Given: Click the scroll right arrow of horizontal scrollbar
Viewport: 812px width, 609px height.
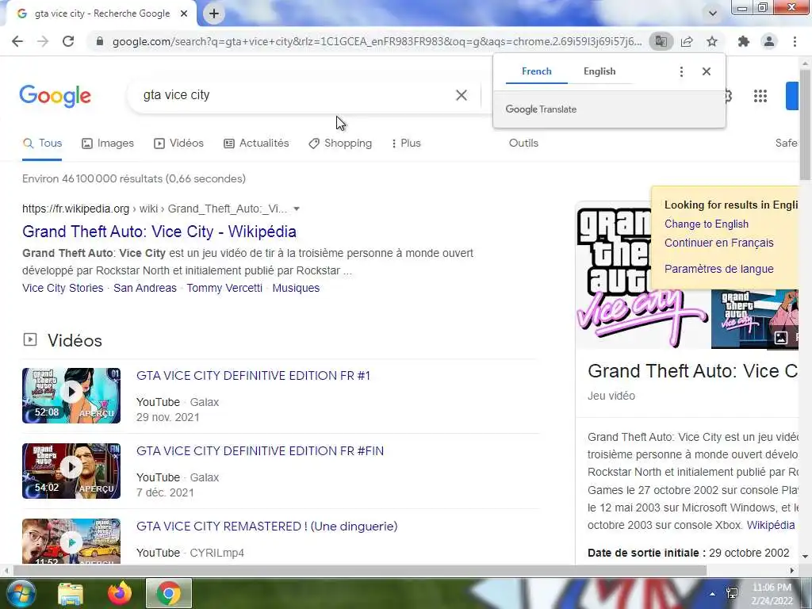Looking at the screenshot, I should point(792,571).
